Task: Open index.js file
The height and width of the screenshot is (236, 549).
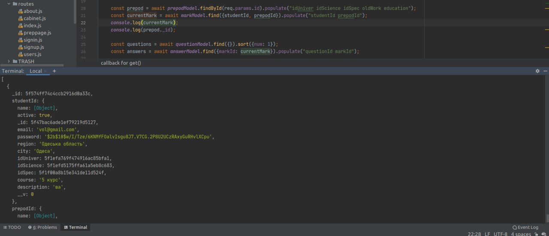Action: 33,26
